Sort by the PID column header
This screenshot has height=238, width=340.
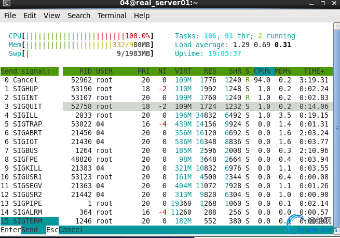pos(86,71)
